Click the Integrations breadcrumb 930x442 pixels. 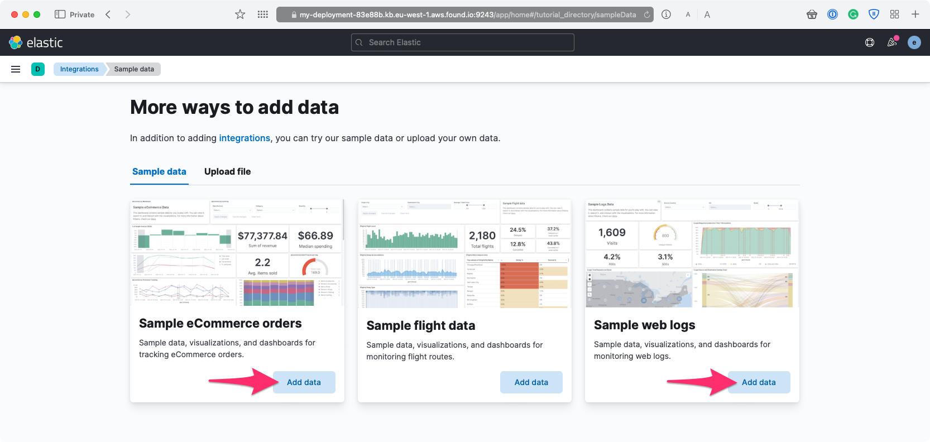(79, 69)
